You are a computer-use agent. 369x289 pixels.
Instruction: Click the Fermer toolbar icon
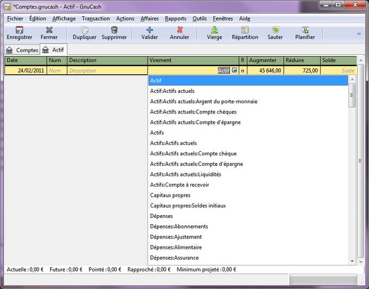tap(49, 30)
